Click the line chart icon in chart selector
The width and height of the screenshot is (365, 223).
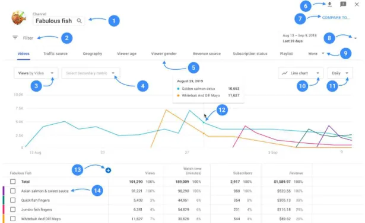(285, 73)
